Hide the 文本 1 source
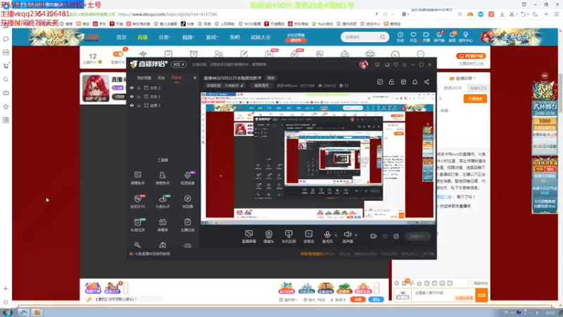Image resolution: width=563 pixels, height=317 pixels. coord(132,97)
